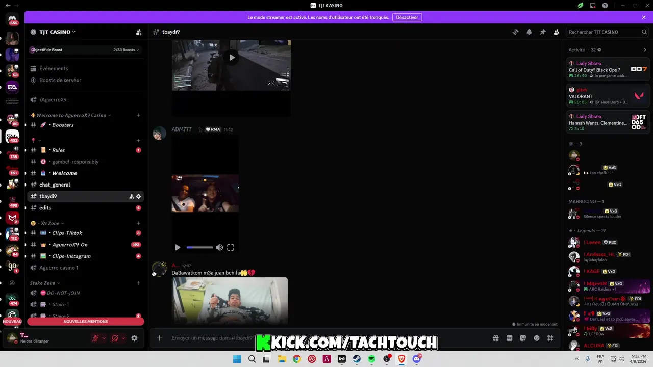The image size is (653, 367).
Task: Open microphone options dropdown arrow
Action: (x=104, y=338)
